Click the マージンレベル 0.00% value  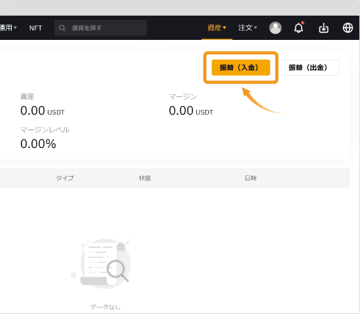38,144
